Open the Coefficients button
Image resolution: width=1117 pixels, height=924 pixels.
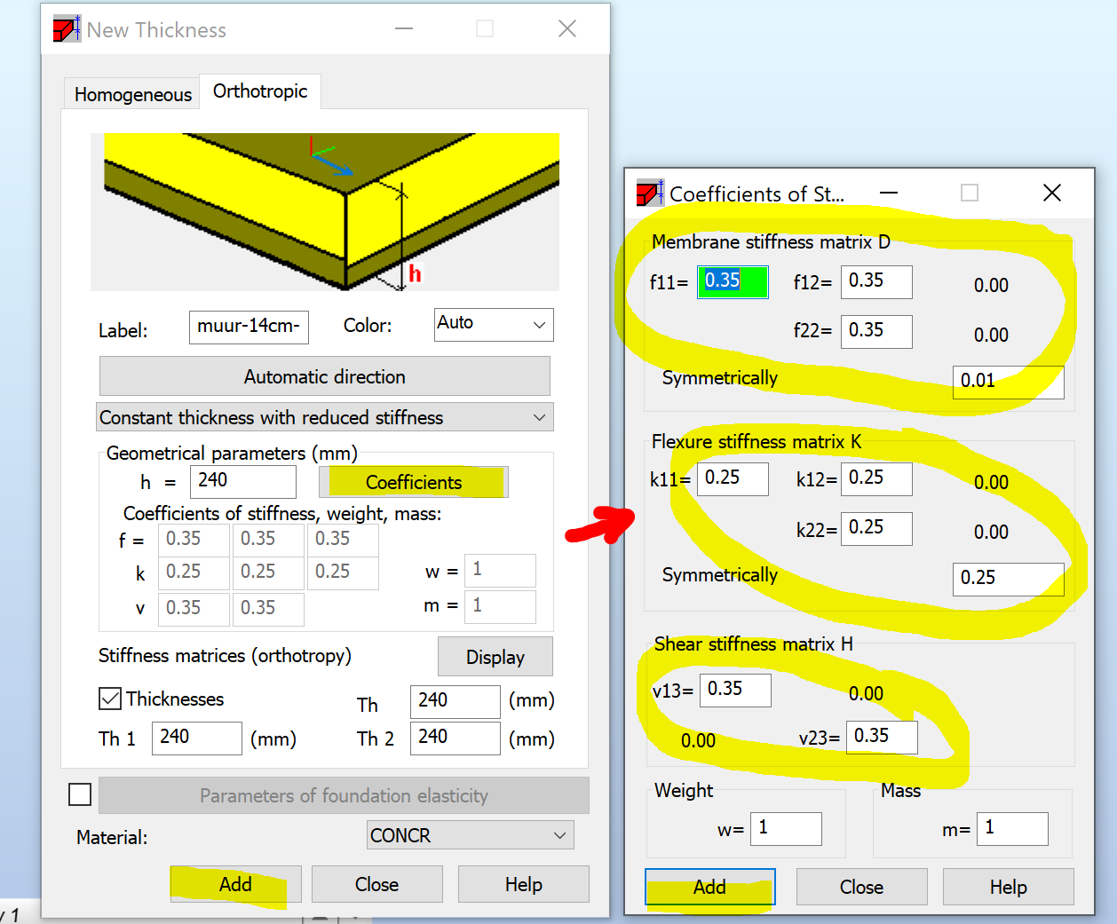[x=414, y=482]
